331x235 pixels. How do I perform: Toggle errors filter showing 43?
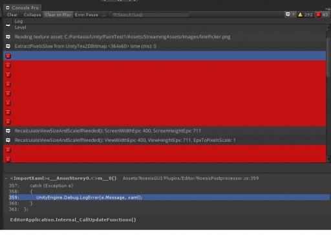click(322, 15)
